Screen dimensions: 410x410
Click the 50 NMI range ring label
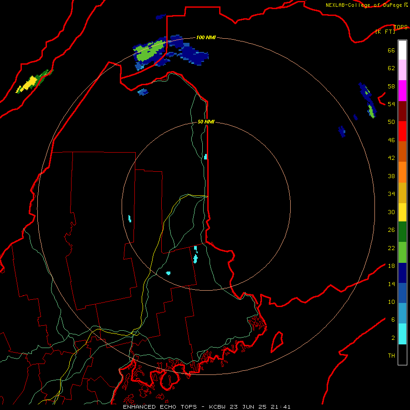(206, 122)
